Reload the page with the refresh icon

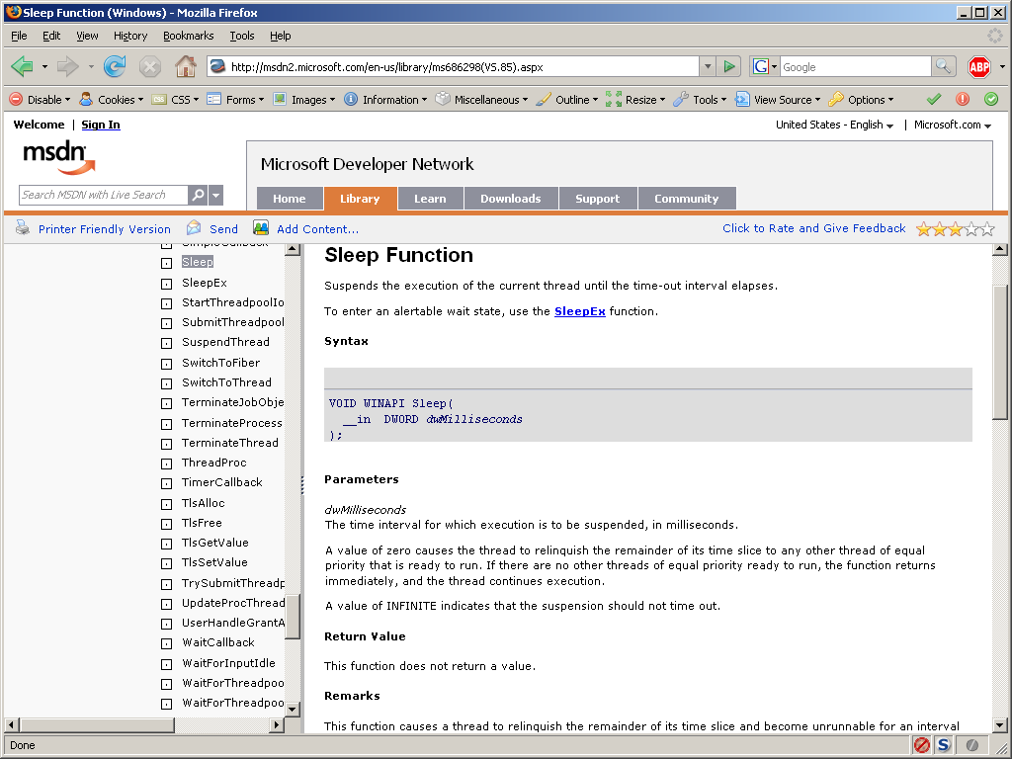pyautogui.click(x=115, y=66)
